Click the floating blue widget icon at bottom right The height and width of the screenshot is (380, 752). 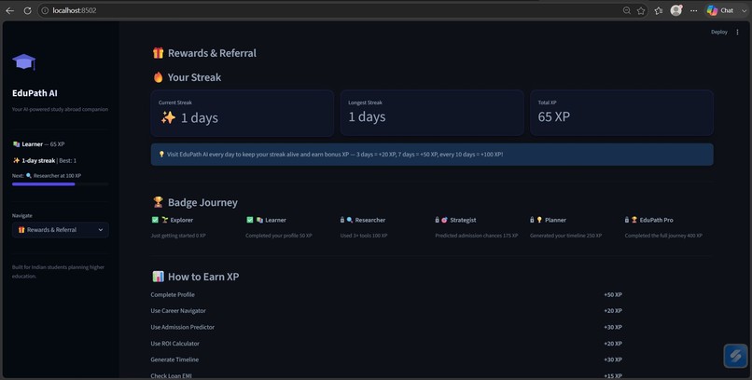click(x=735, y=356)
